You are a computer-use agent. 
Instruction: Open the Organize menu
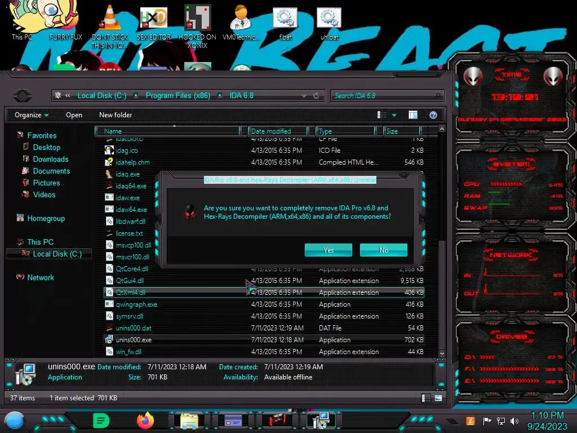tap(32, 115)
